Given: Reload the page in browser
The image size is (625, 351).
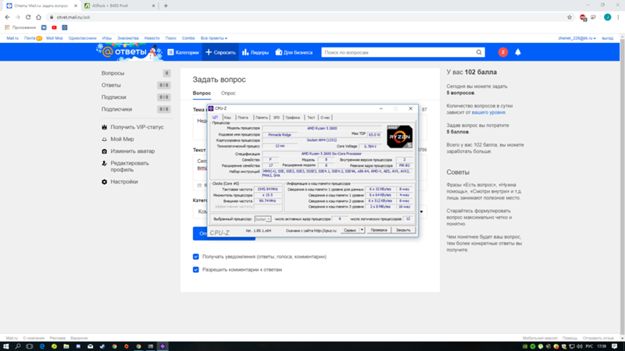Looking at the screenshot, I should (28, 17).
